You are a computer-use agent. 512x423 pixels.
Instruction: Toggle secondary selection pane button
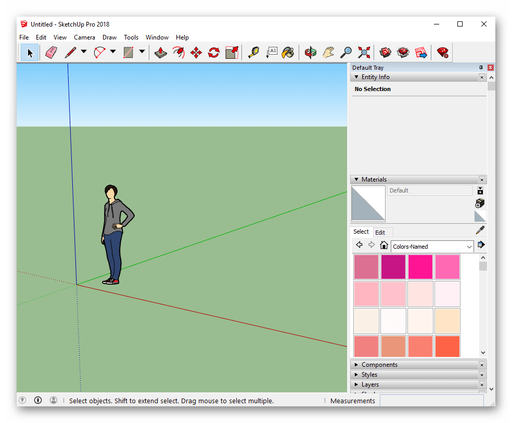point(480,190)
